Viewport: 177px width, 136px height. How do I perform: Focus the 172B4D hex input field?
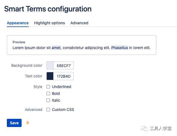(x=63, y=76)
